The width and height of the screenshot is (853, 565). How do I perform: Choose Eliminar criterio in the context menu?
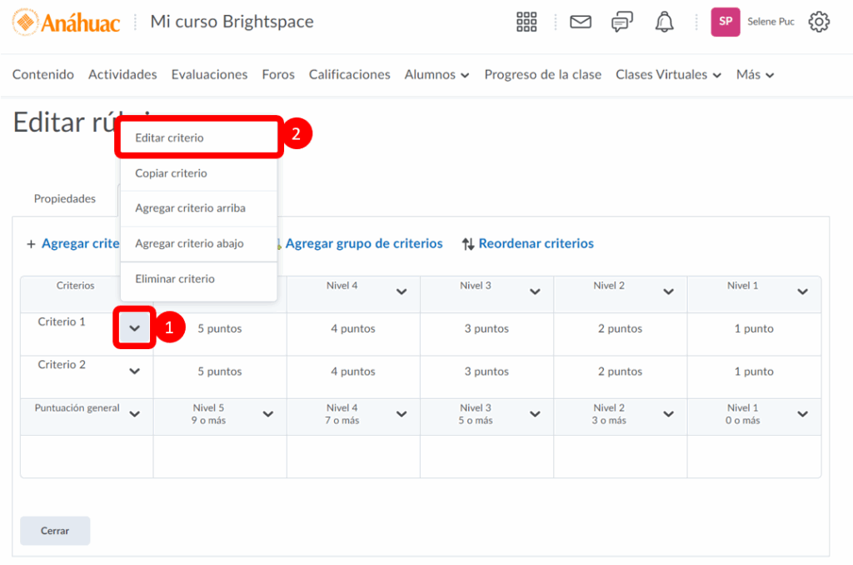pyautogui.click(x=175, y=279)
